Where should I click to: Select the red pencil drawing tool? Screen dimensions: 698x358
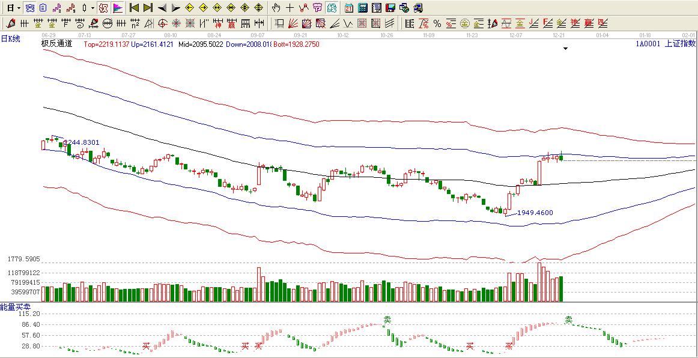click(10, 23)
